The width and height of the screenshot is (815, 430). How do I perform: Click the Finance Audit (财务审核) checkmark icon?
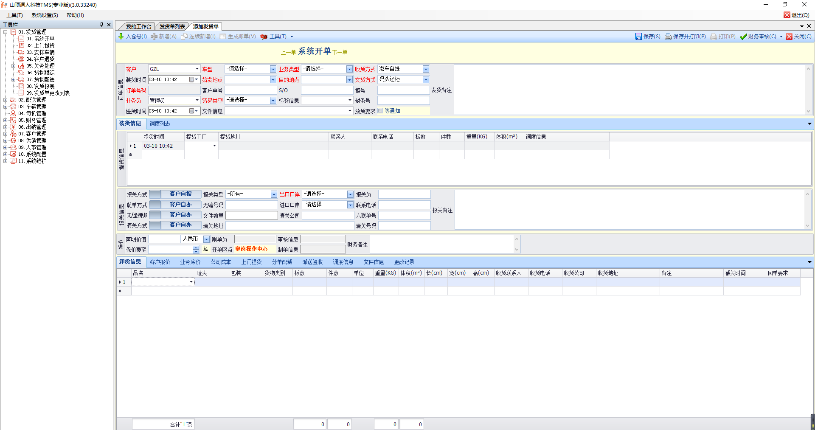click(743, 37)
